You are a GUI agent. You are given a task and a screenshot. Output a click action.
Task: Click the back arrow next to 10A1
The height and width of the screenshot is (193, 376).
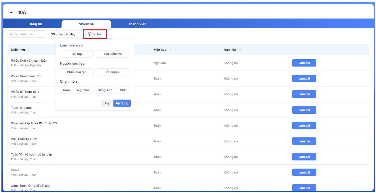pyautogui.click(x=11, y=13)
